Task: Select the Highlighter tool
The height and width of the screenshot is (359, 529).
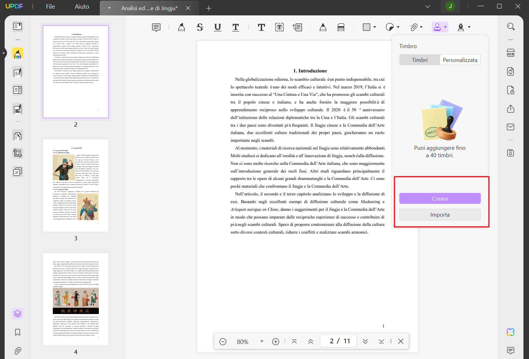Action: 181,27
